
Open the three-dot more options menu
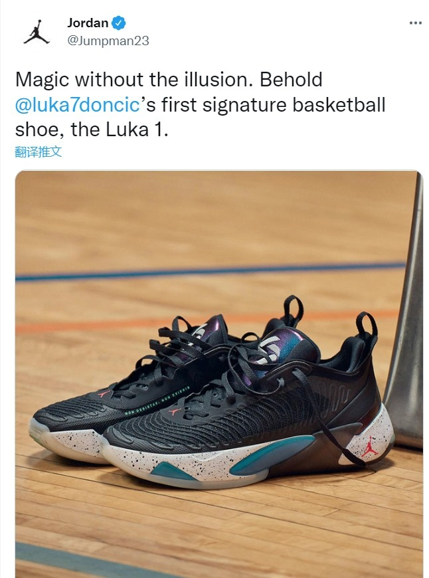point(415,23)
